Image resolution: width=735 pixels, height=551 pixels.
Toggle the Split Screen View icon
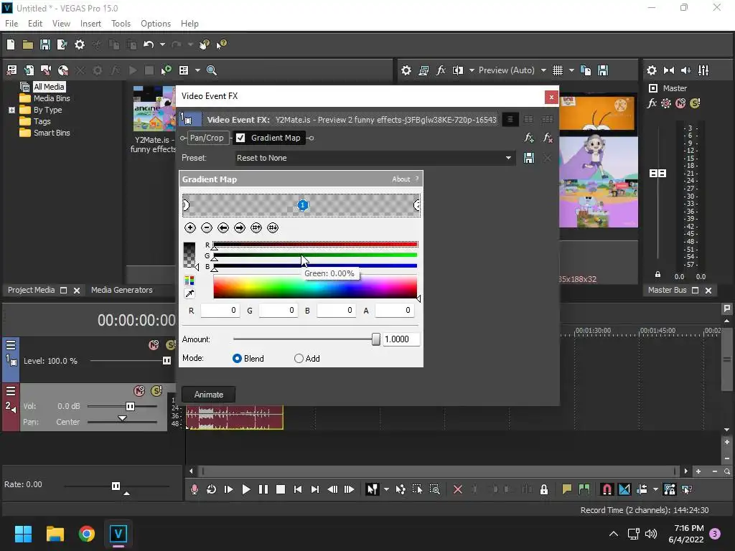pos(457,70)
